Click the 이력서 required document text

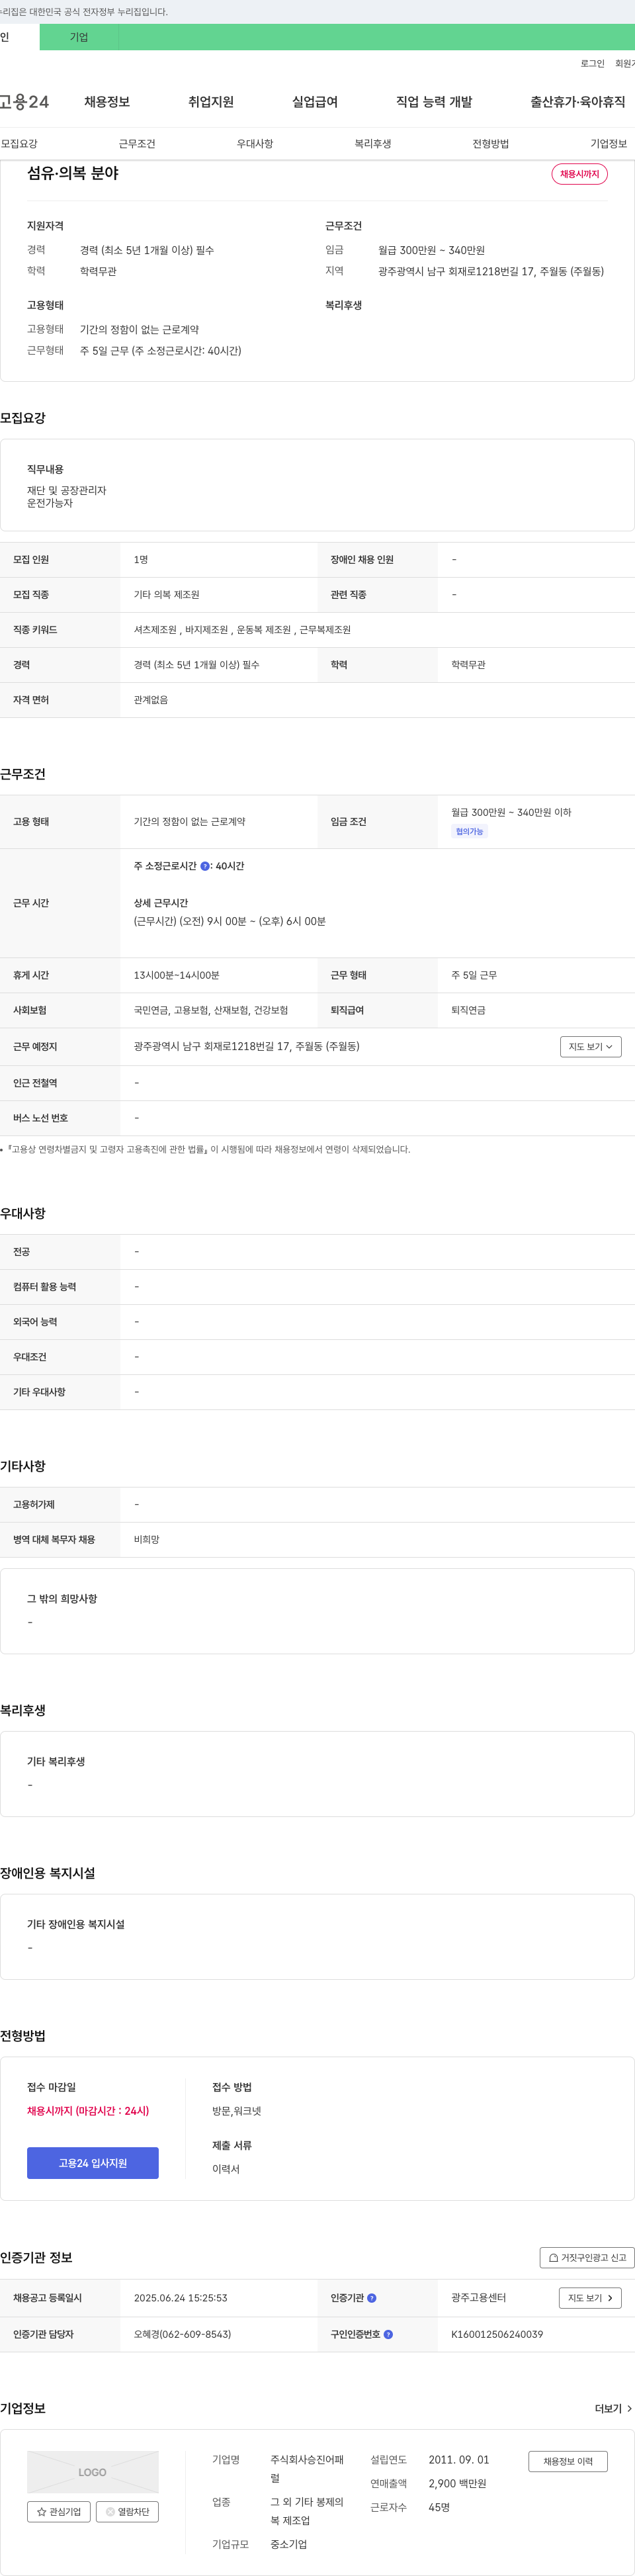226,2169
